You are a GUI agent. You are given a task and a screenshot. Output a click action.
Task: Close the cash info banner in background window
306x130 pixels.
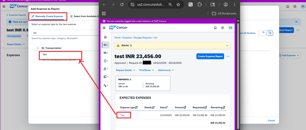(297, 22)
